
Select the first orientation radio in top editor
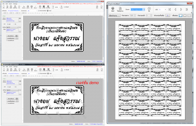point(8,24)
